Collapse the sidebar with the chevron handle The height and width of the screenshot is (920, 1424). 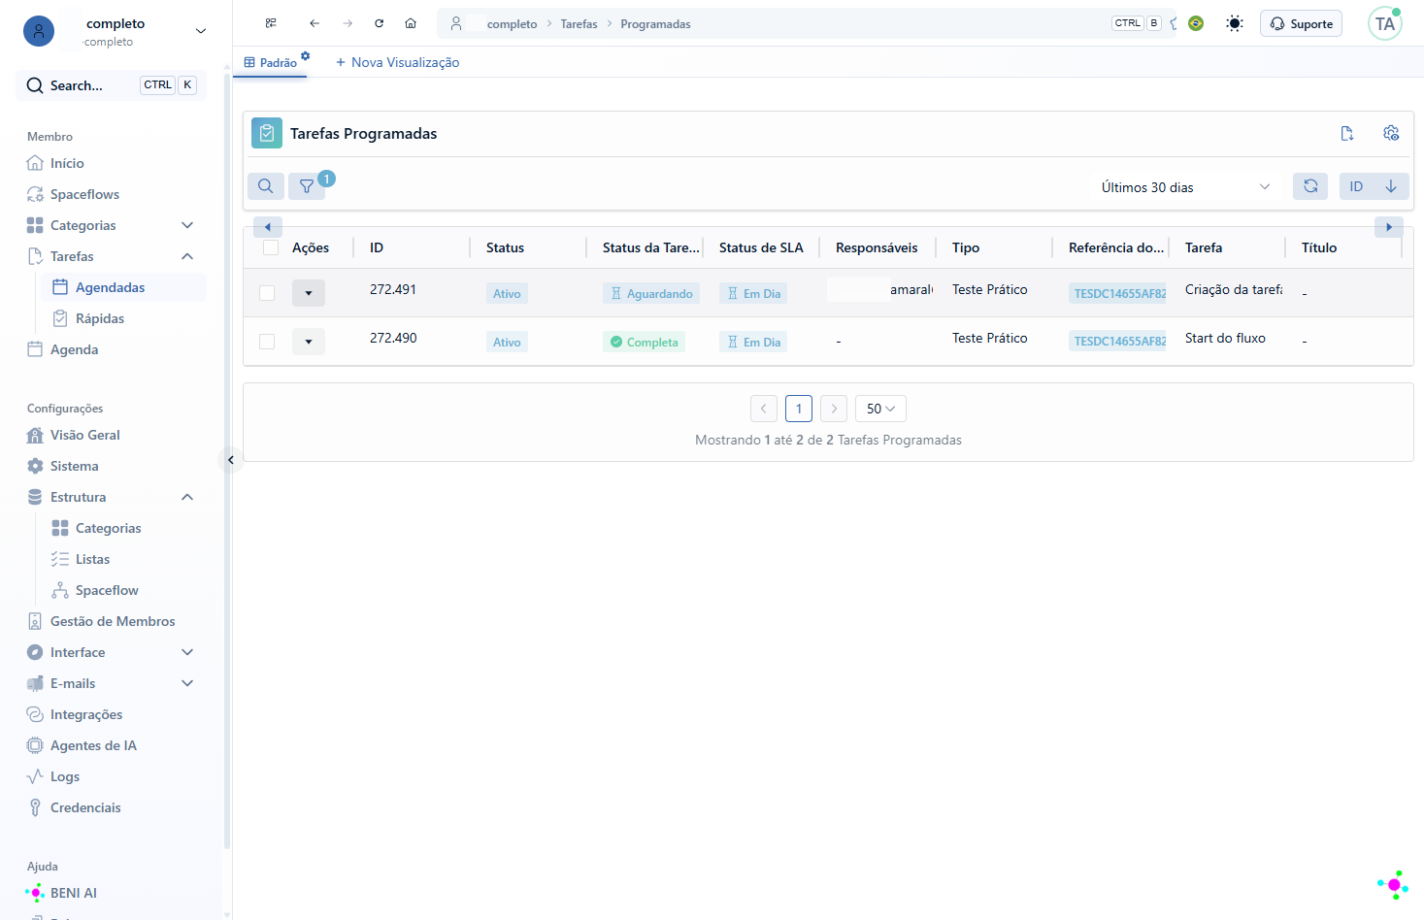231,460
